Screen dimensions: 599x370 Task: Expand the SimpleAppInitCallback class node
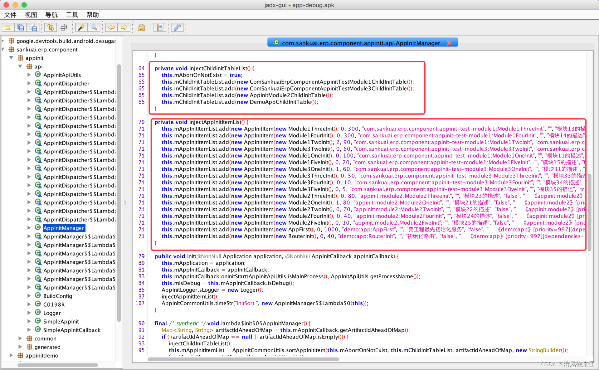click(29, 329)
